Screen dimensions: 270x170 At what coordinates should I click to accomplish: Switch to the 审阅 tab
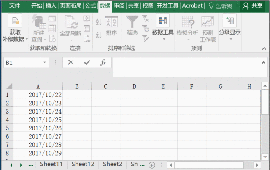click(x=119, y=6)
